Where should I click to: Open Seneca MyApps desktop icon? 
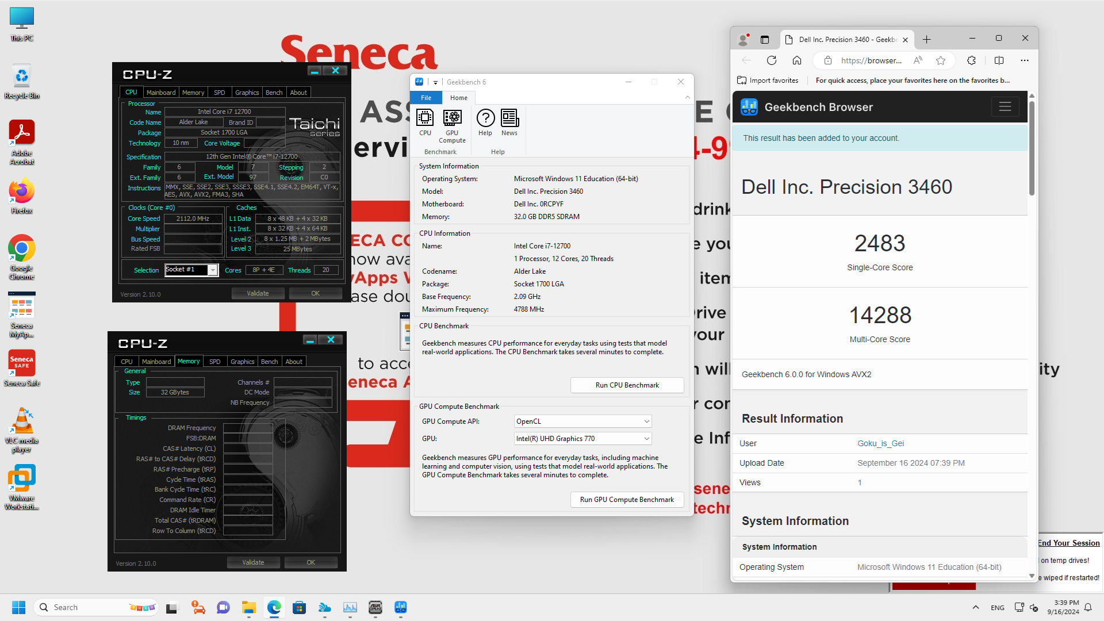click(x=22, y=315)
